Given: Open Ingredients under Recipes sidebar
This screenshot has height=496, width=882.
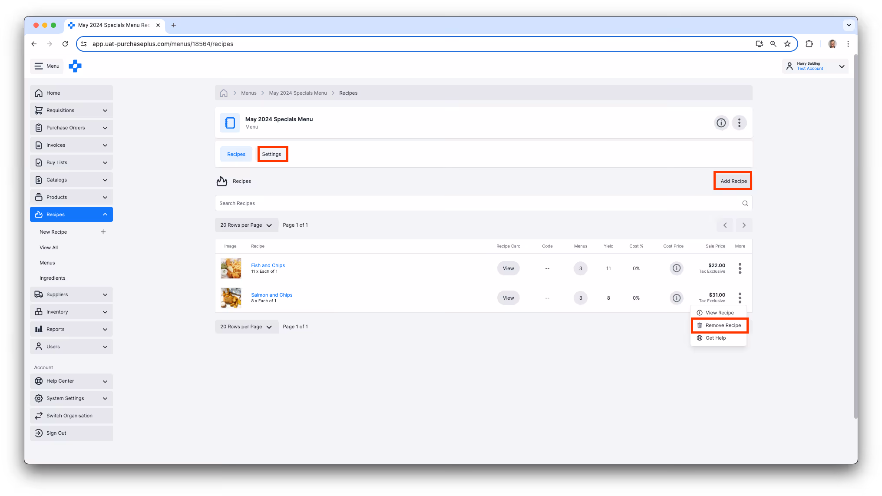Looking at the screenshot, I should (x=53, y=278).
